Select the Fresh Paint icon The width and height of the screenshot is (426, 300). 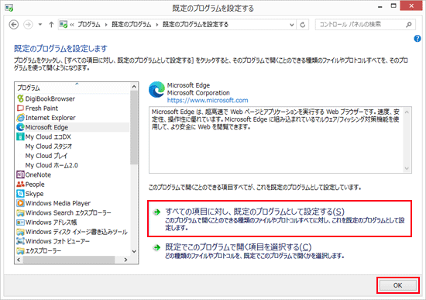pyautogui.click(x=20, y=109)
